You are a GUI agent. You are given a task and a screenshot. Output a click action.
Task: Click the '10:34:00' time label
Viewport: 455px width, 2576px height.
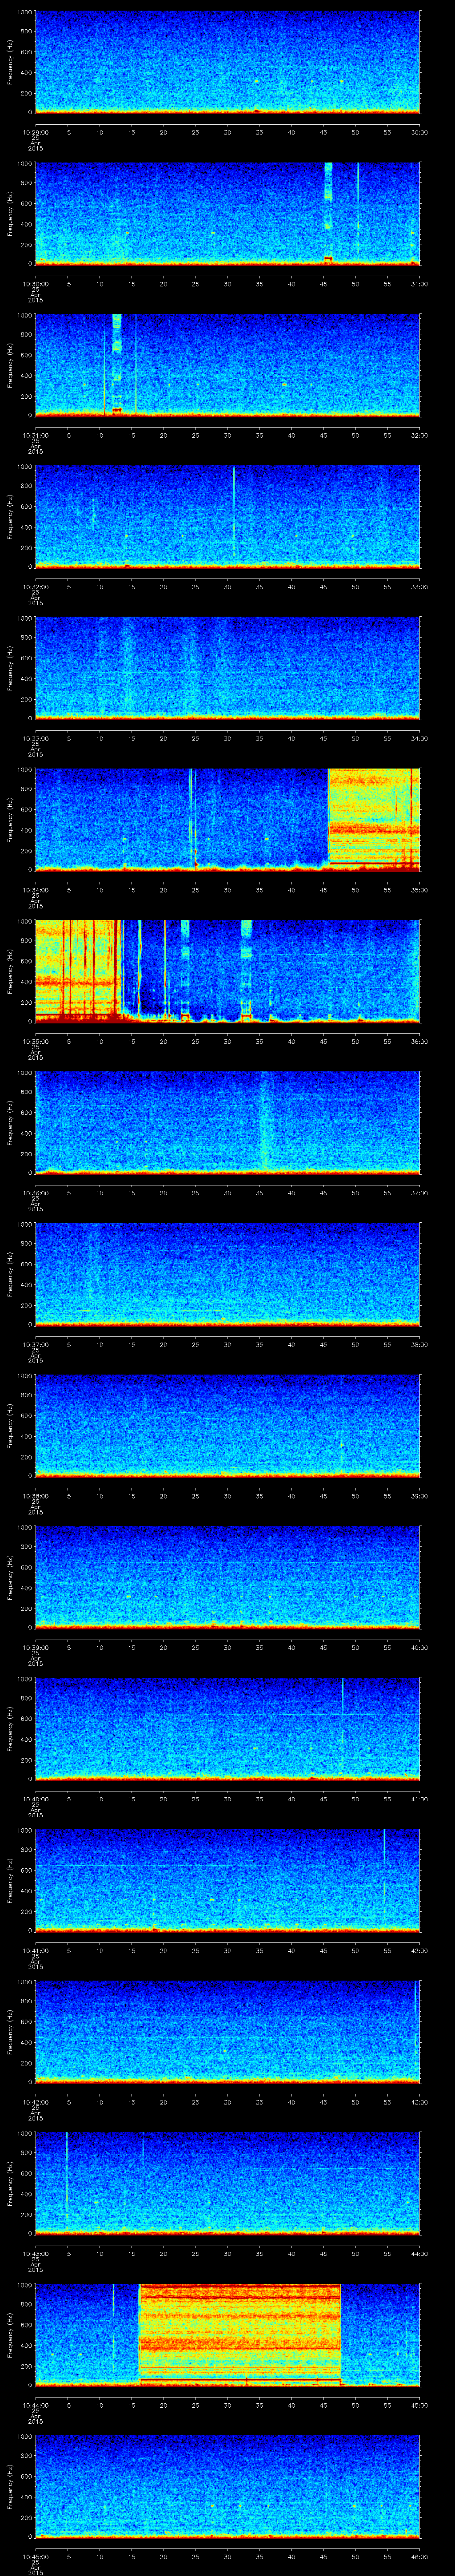pos(35,890)
